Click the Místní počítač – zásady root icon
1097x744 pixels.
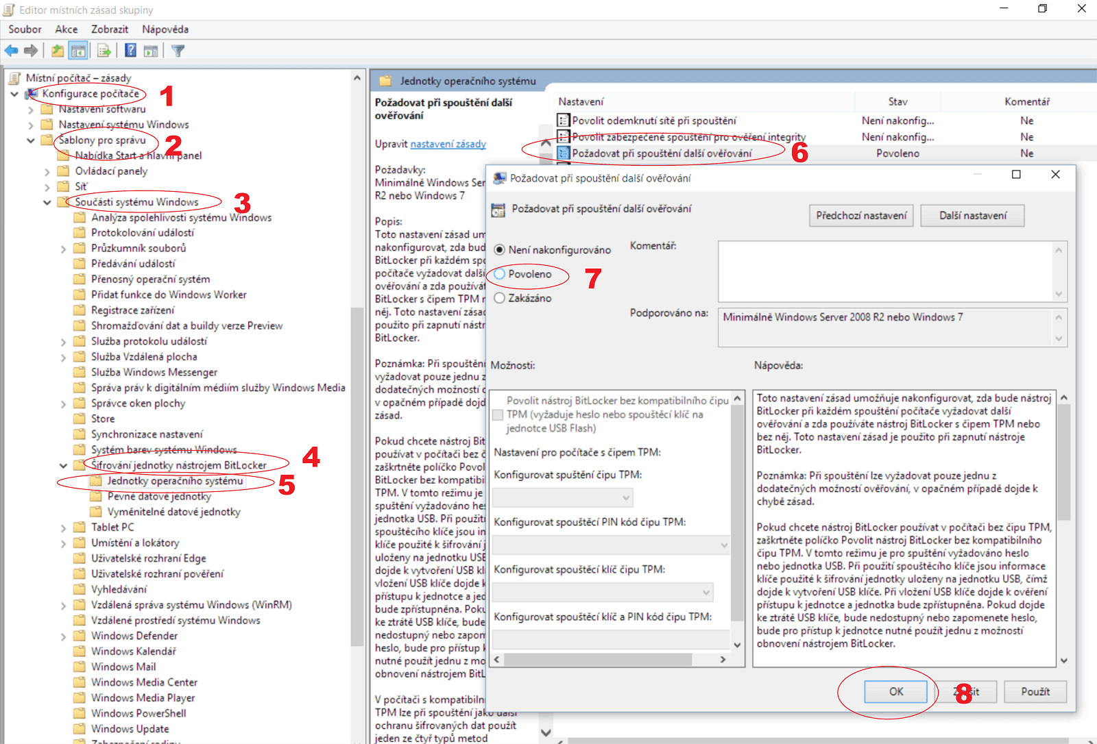(x=14, y=78)
